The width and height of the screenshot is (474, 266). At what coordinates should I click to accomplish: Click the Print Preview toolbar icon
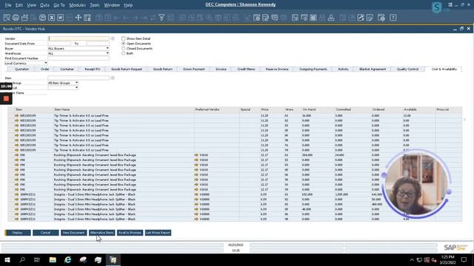[x=7, y=18]
